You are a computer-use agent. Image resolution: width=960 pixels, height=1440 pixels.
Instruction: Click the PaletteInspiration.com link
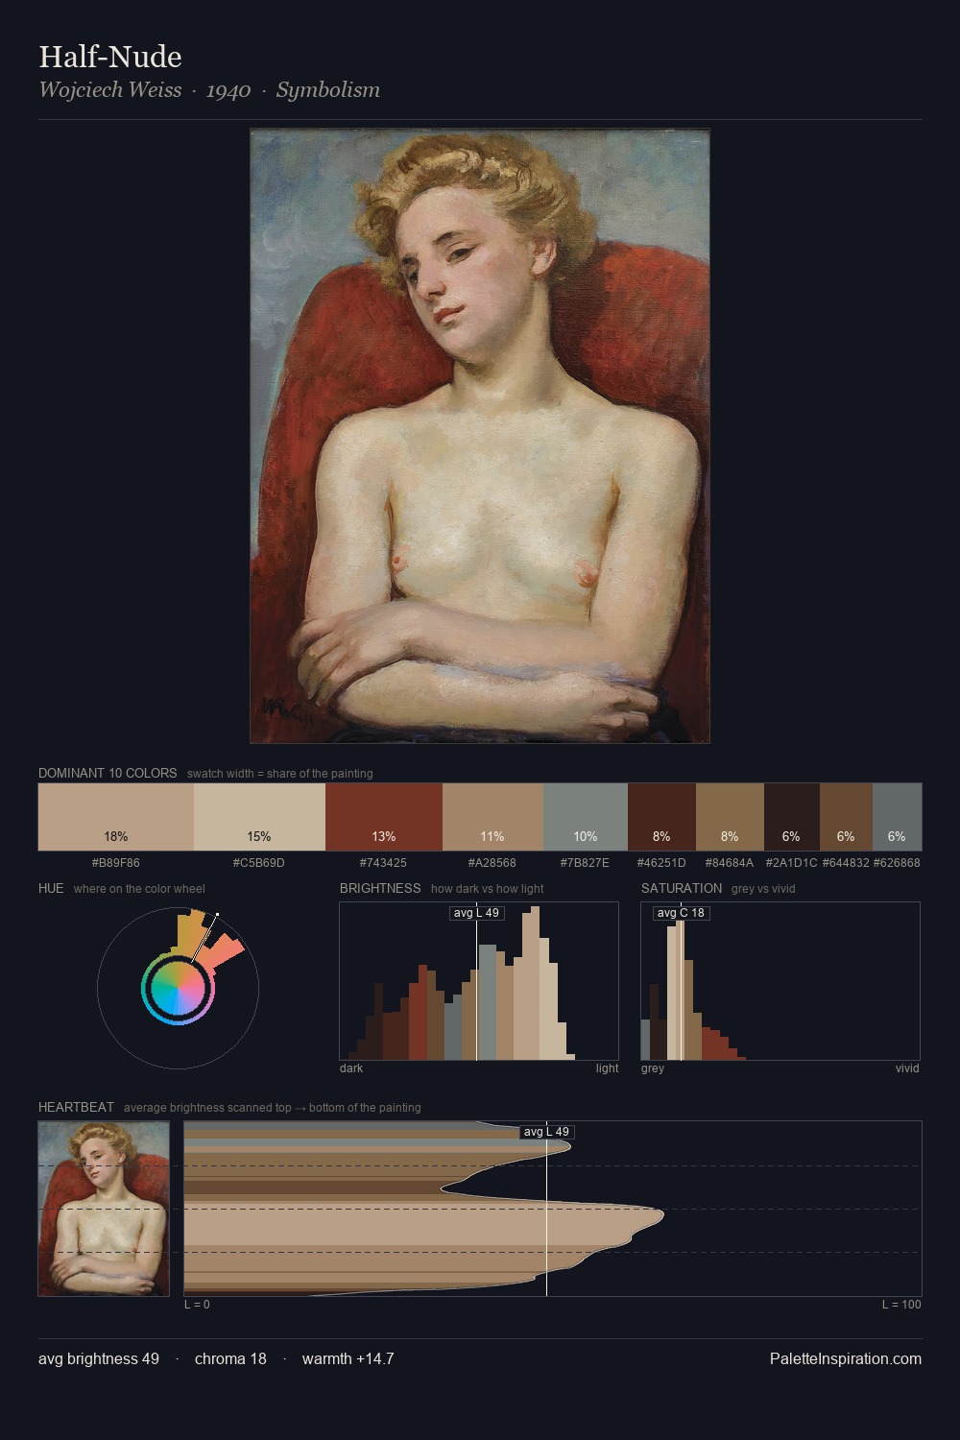click(846, 1358)
